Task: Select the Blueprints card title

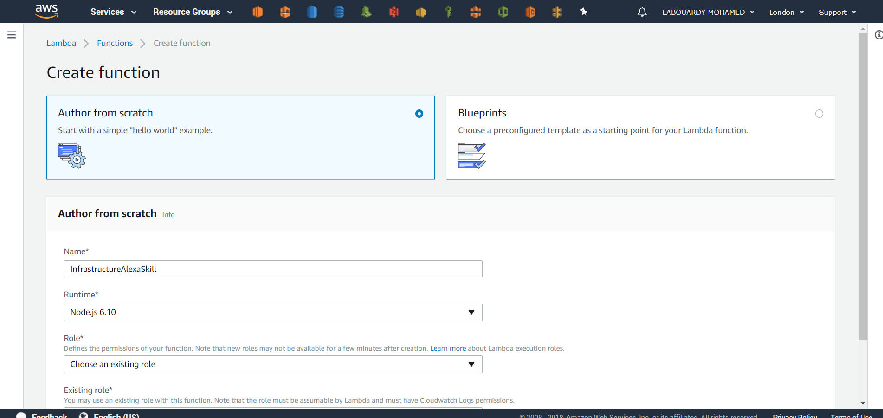Action: (x=482, y=113)
